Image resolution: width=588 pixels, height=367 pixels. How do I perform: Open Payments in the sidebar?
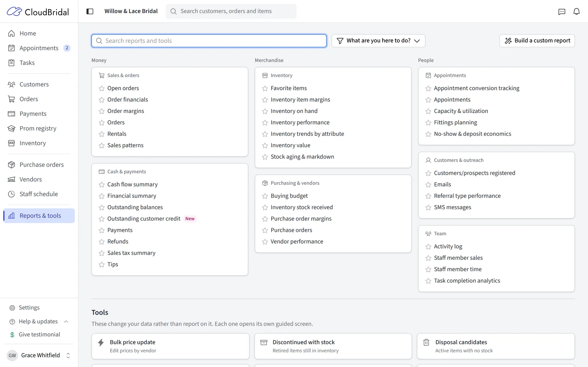(x=39, y=114)
